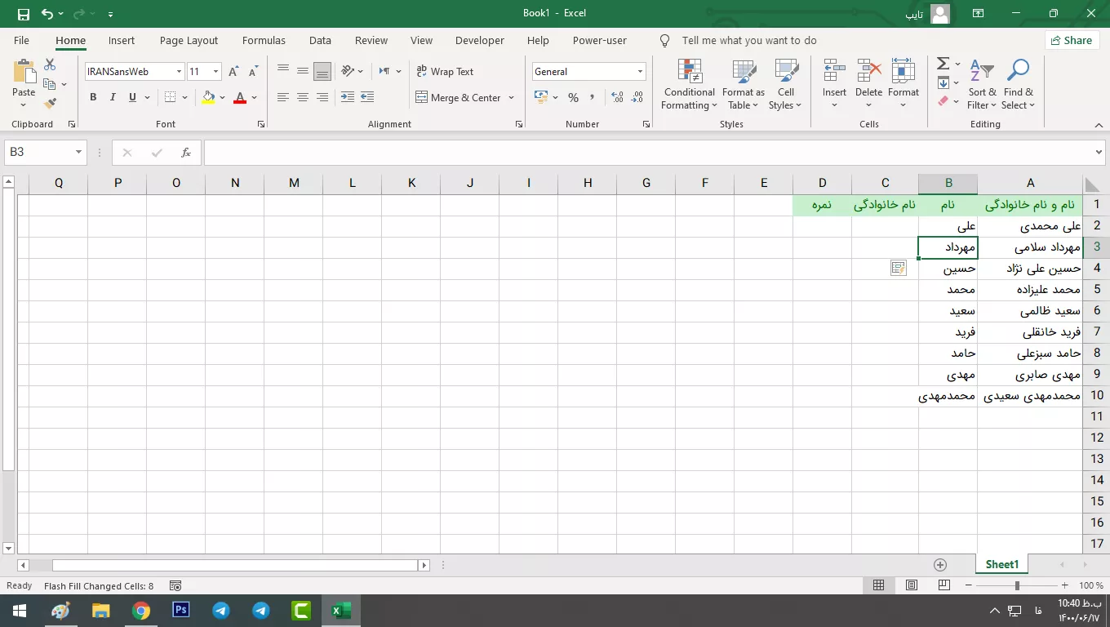Viewport: 1110px width, 627px height.
Task: Toggle Italic formatting
Action: (113, 97)
